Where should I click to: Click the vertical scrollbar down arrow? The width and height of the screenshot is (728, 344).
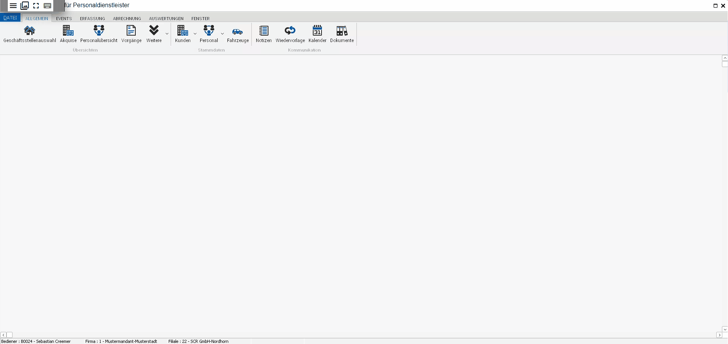[x=725, y=329]
